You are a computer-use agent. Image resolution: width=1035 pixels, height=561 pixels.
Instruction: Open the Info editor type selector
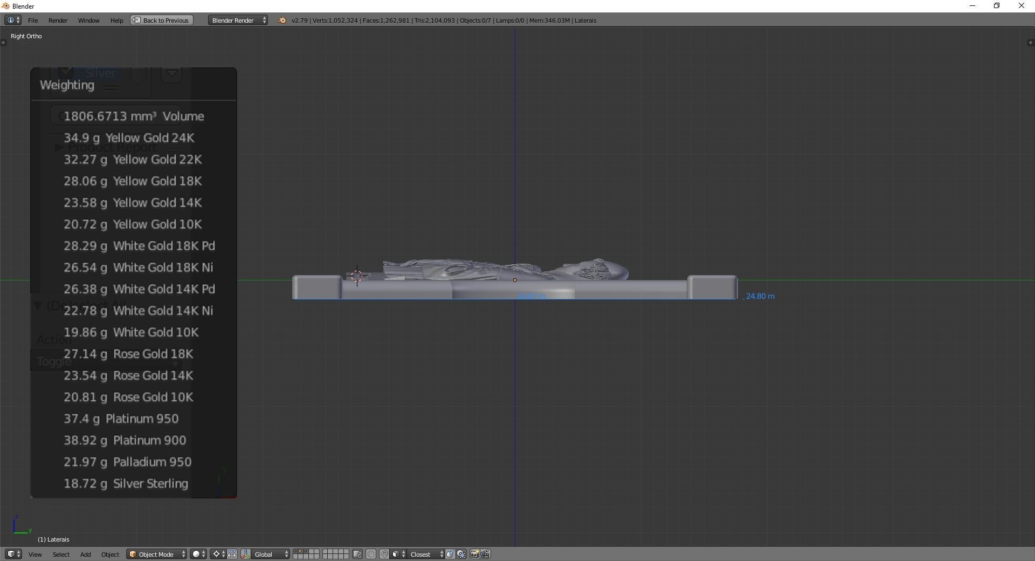click(13, 20)
